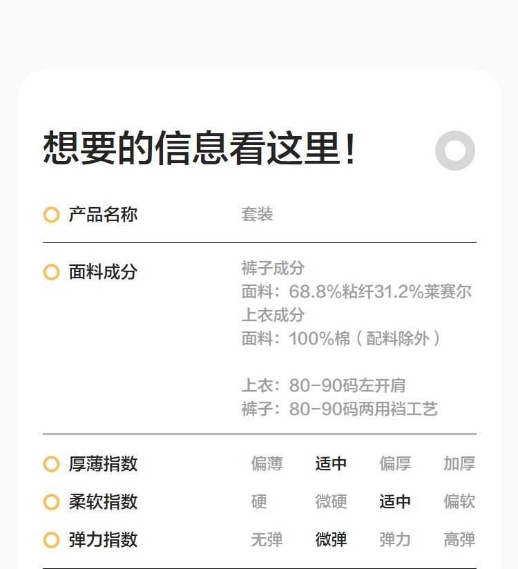Image resolution: width=518 pixels, height=569 pixels.
Task: Click the yellow circle beside 面料成分
Action: [51, 272]
